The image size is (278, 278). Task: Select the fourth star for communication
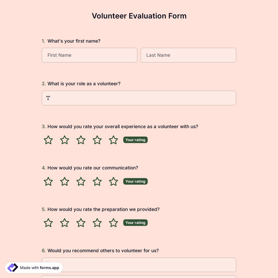click(97, 181)
